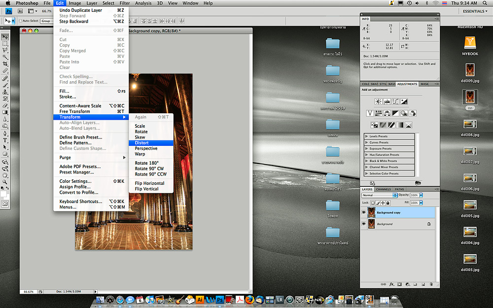Select the Move tool in toolbox
The width and height of the screenshot is (493, 308).
point(5,37)
